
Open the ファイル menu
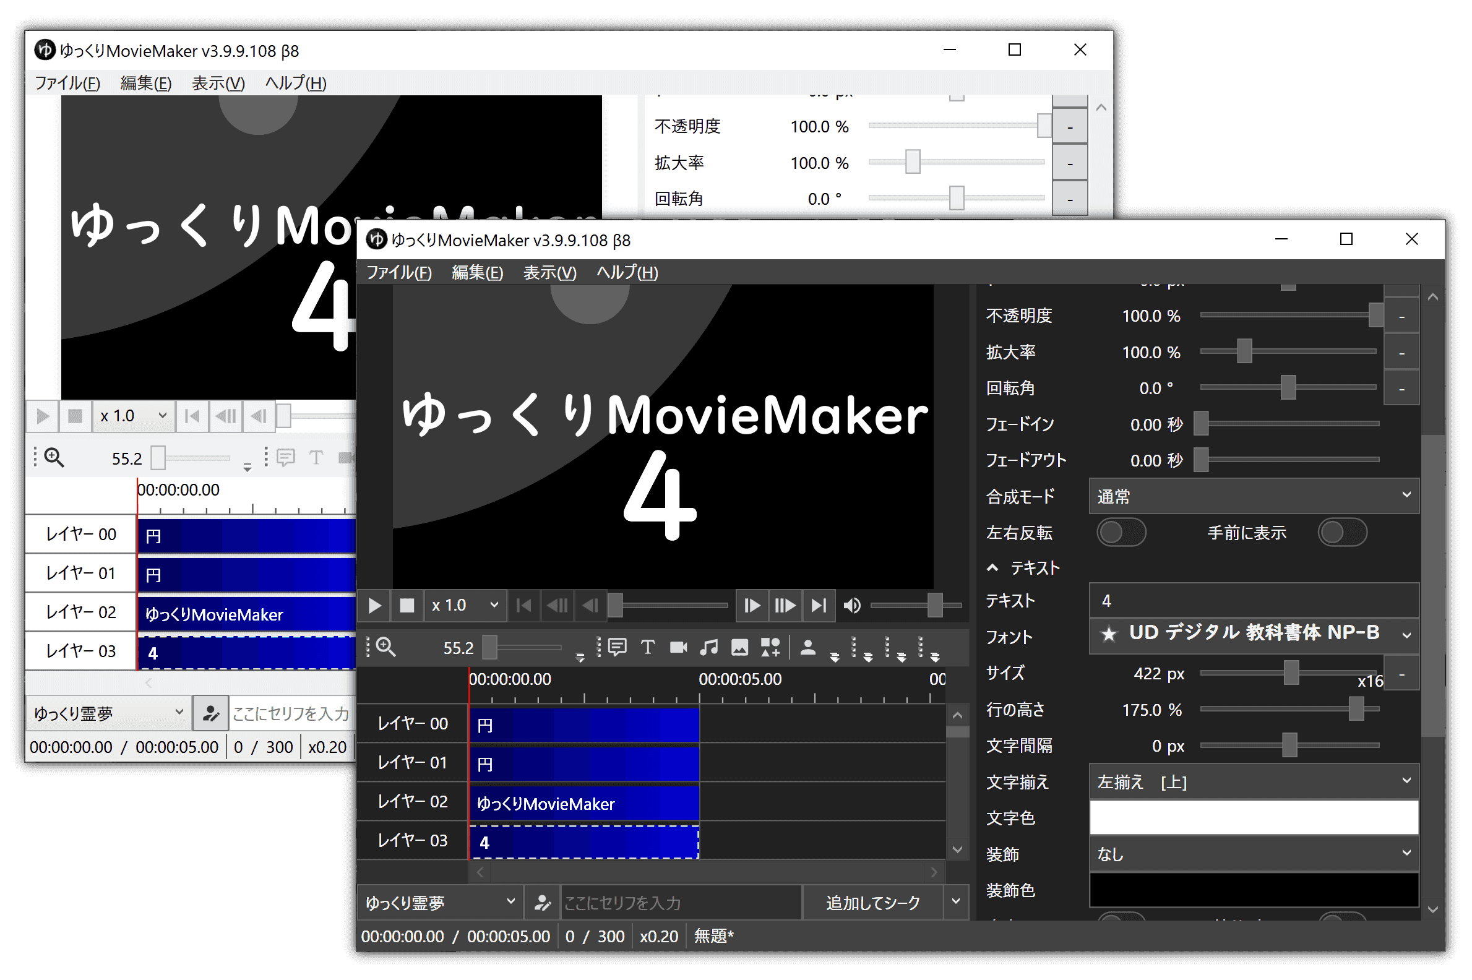[x=399, y=272]
